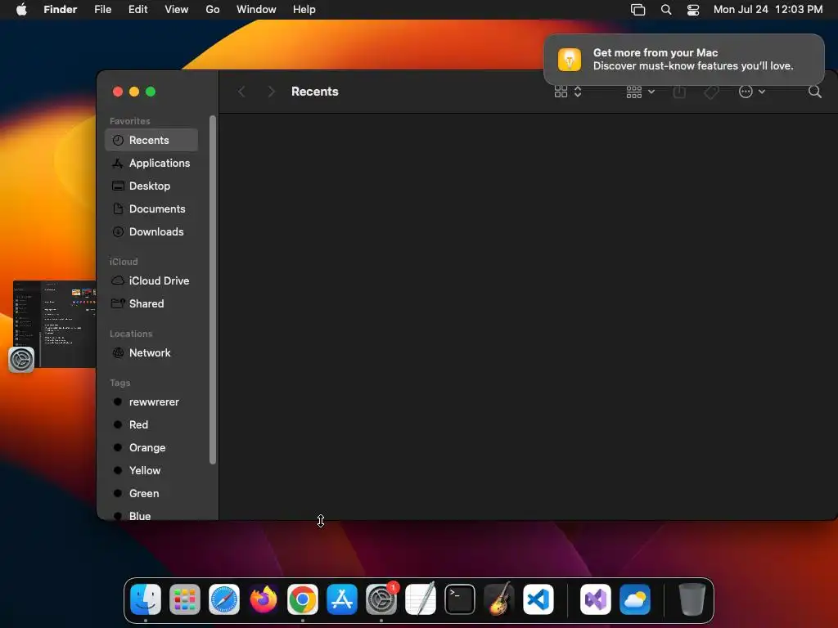838x628 pixels.
Task: Open Applications folder in sidebar
Action: point(151,163)
